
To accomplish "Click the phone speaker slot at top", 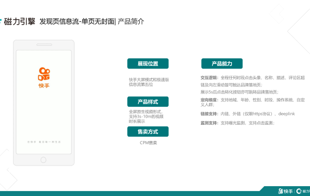I will [44, 45].
